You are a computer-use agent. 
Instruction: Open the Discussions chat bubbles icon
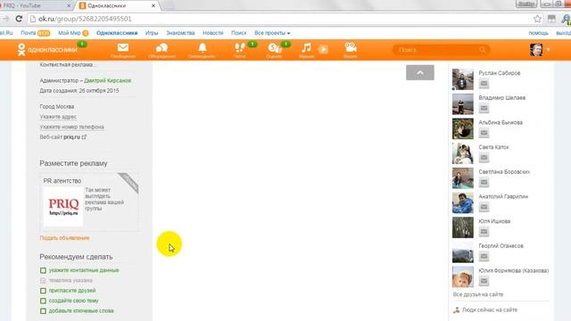(x=161, y=47)
